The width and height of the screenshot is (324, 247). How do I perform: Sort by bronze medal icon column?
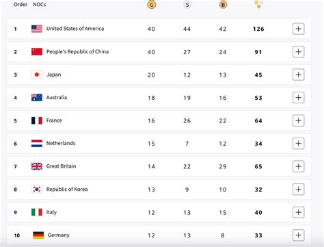pos(223,5)
